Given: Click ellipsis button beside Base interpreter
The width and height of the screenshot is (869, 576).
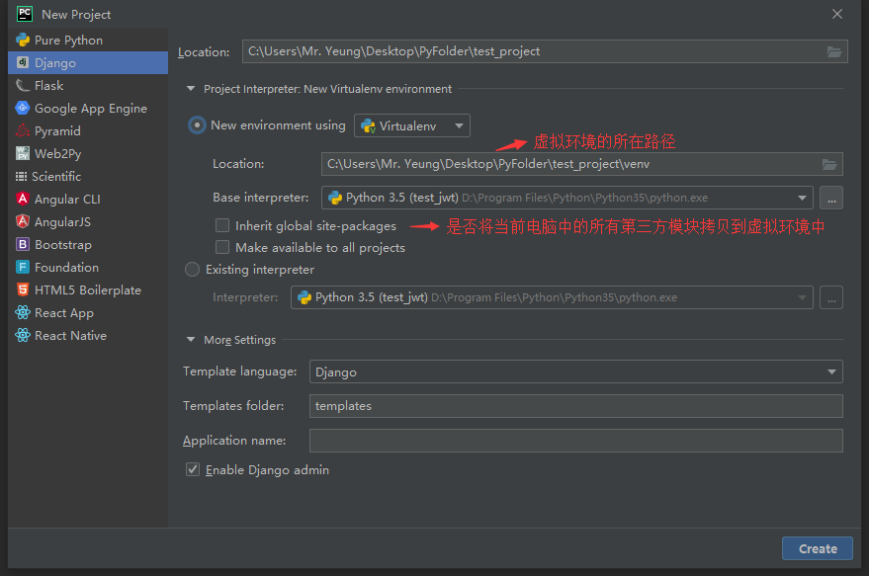Looking at the screenshot, I should [831, 198].
